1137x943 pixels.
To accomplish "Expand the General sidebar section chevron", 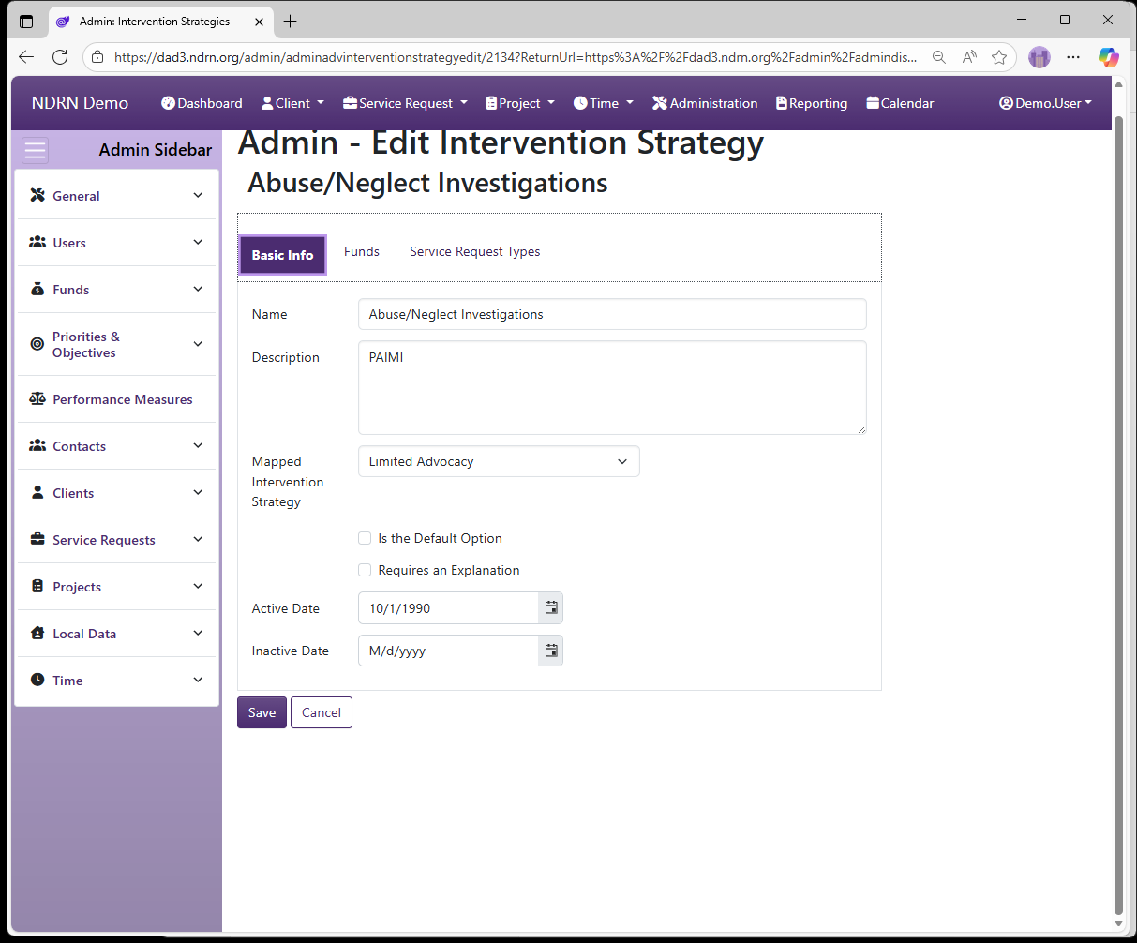I will tap(198, 195).
